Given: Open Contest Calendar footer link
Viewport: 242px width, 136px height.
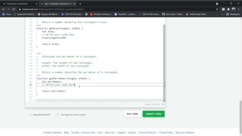Looking at the screenshot, I should click(52, 133).
